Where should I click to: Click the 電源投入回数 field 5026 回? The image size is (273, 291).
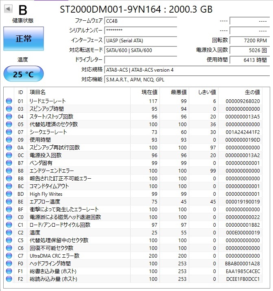tap(250, 50)
